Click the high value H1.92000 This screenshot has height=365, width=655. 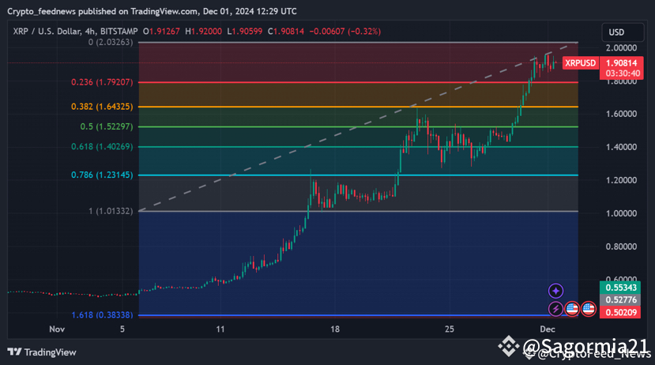click(x=203, y=32)
